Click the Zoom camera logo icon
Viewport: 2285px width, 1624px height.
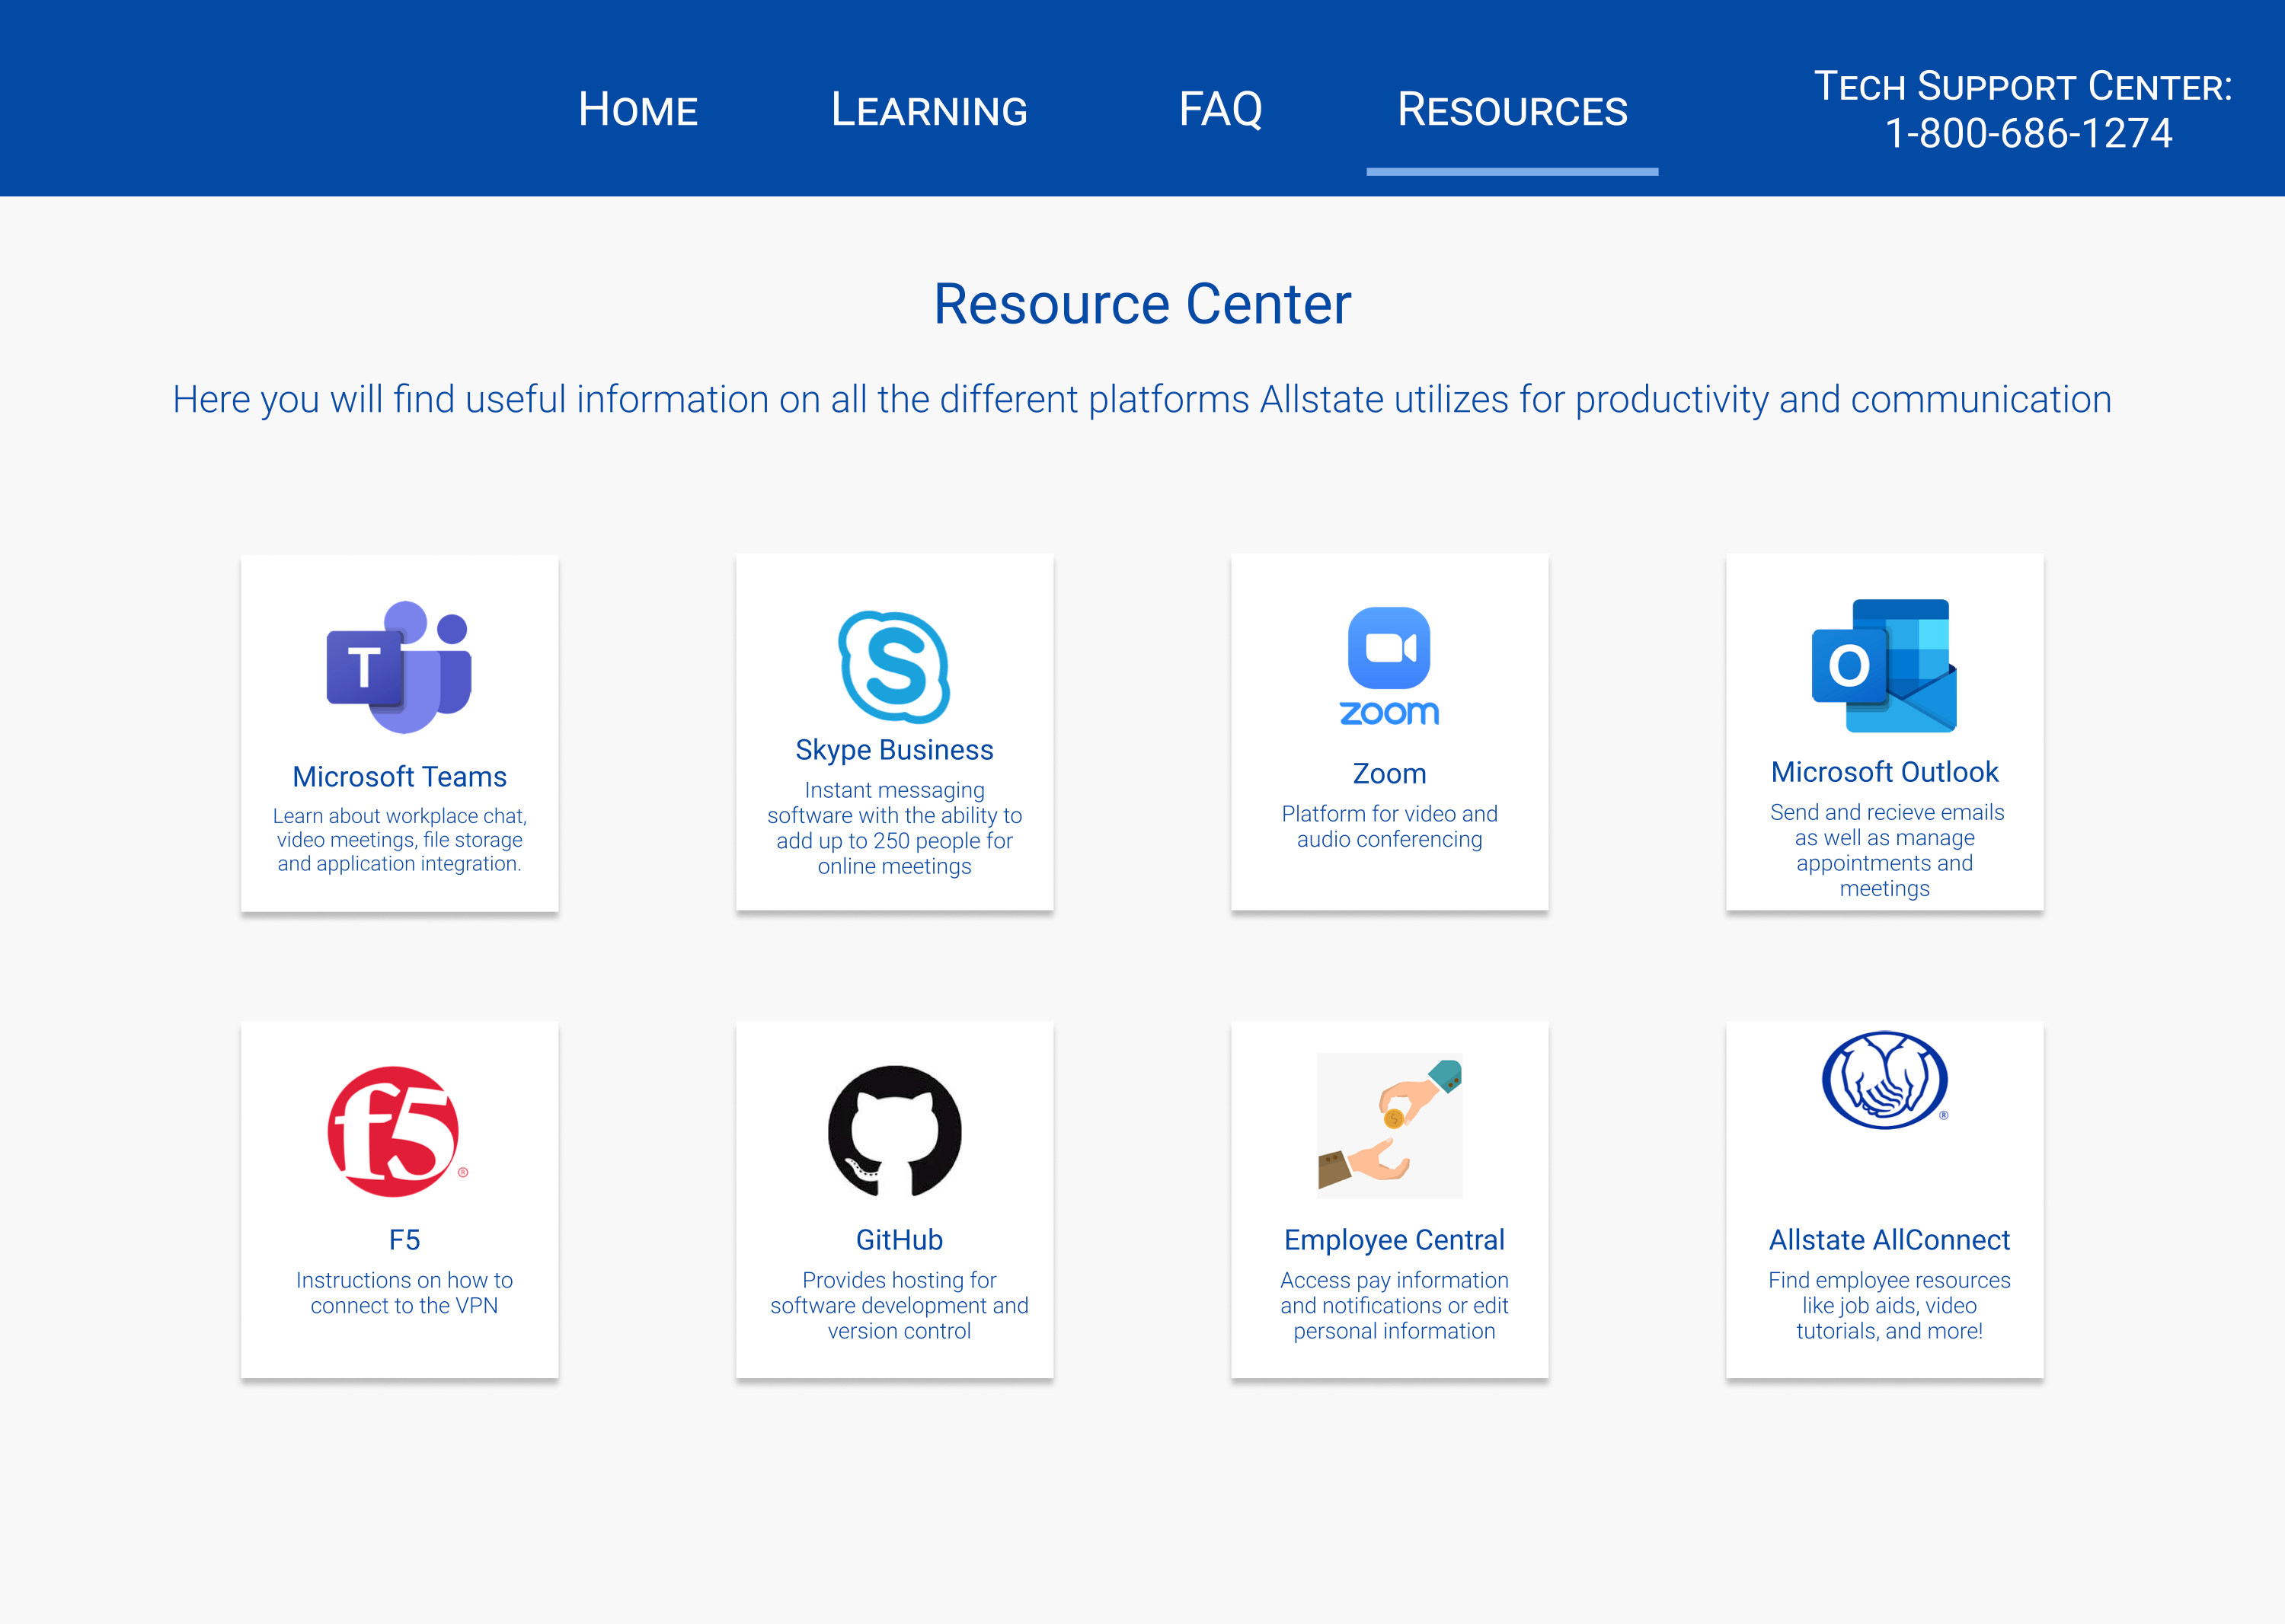pyautogui.click(x=1389, y=649)
